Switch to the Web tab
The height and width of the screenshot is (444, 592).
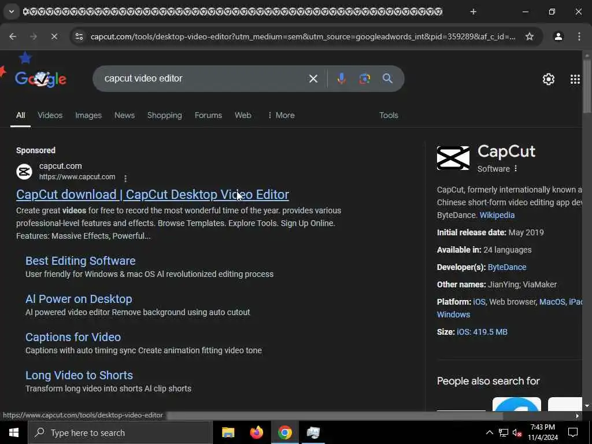[243, 116]
